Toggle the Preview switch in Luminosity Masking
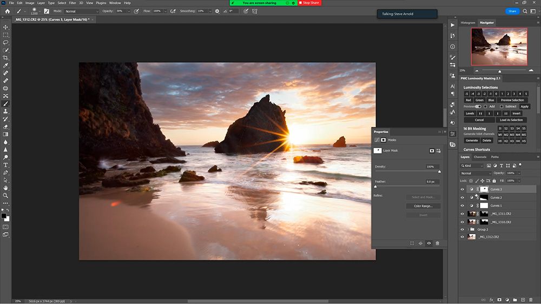The width and height of the screenshot is (541, 304). pyautogui.click(x=478, y=107)
